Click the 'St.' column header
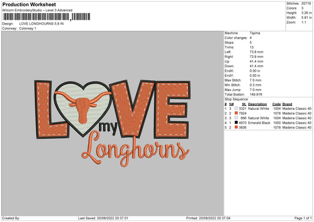Image resolution: width=314 pixels, height=222 pixels. point(244,104)
